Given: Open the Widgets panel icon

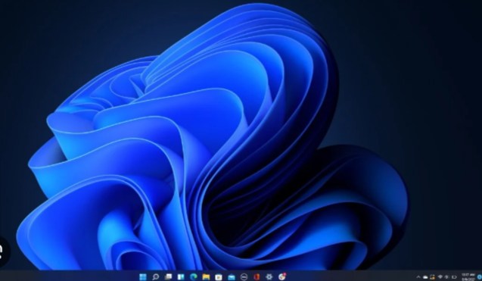Looking at the screenshot, I should tap(181, 276).
